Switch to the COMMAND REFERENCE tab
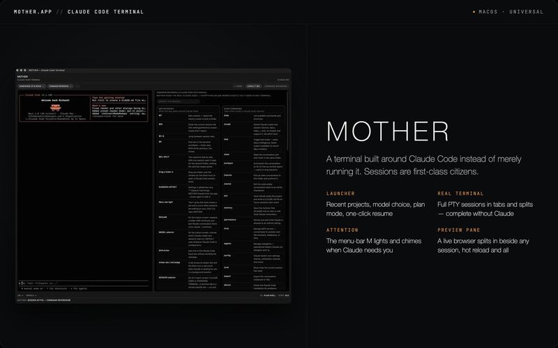558x348 pixels. point(59,86)
